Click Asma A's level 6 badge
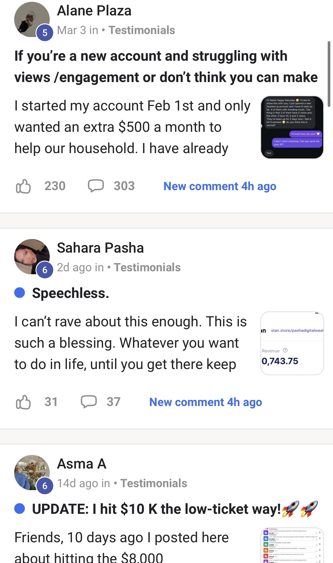The image size is (333, 563). pyautogui.click(x=45, y=486)
